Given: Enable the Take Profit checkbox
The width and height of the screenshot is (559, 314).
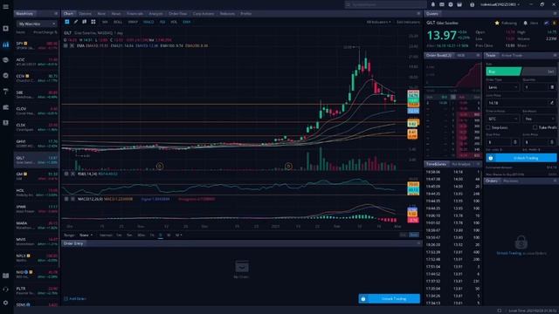Looking at the screenshot, I should pos(535,127).
